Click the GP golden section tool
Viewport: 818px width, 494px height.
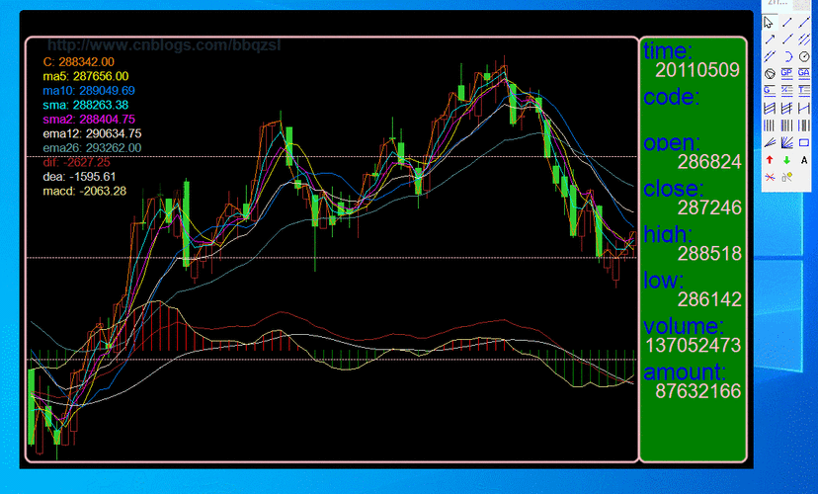point(786,73)
